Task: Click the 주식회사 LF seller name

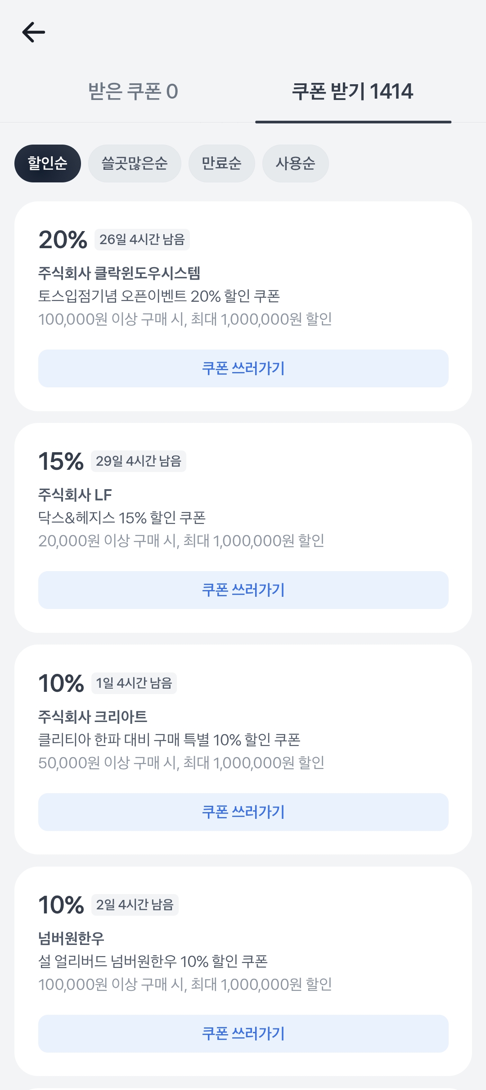Action: point(75,495)
